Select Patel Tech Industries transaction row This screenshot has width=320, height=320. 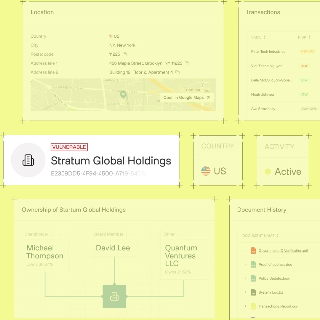click(x=283, y=52)
